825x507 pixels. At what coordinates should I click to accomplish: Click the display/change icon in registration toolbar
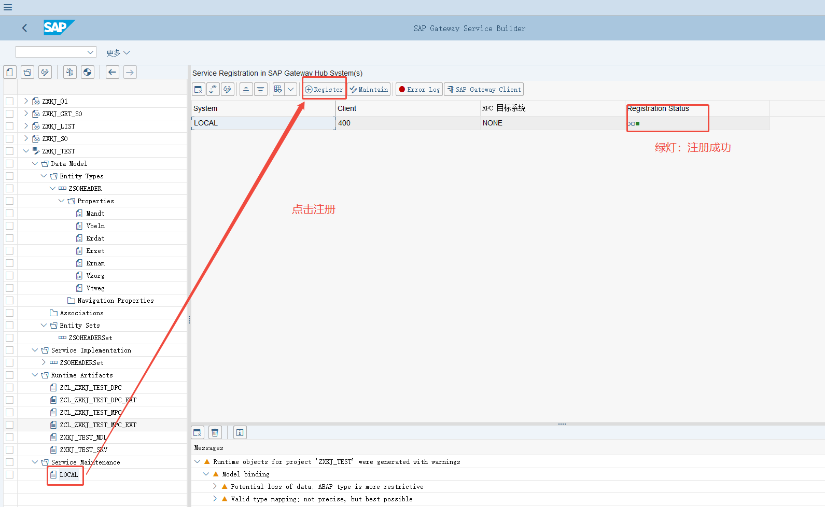[x=228, y=89]
